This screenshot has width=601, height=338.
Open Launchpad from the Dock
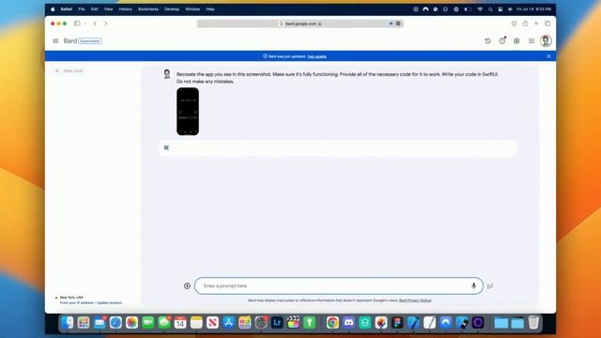pos(84,323)
